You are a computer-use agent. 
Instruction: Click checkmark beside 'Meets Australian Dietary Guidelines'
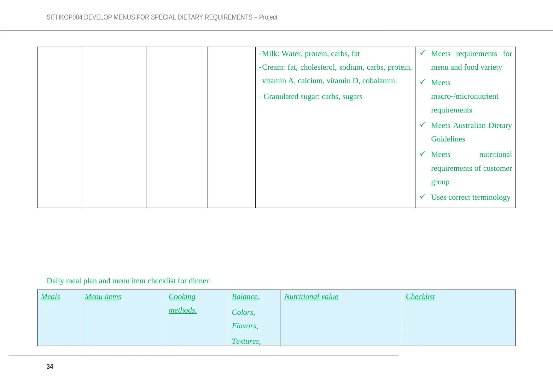click(422, 125)
